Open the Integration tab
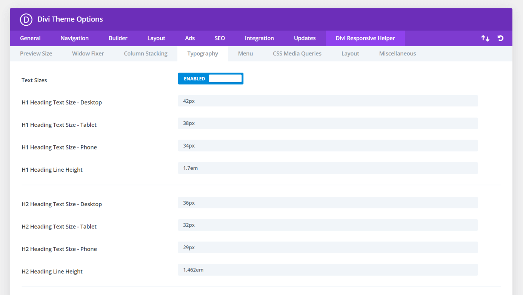This screenshot has height=295, width=523. pyautogui.click(x=260, y=38)
